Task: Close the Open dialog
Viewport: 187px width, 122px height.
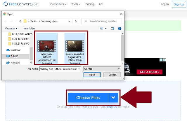Action: pyautogui.click(x=121, y=14)
